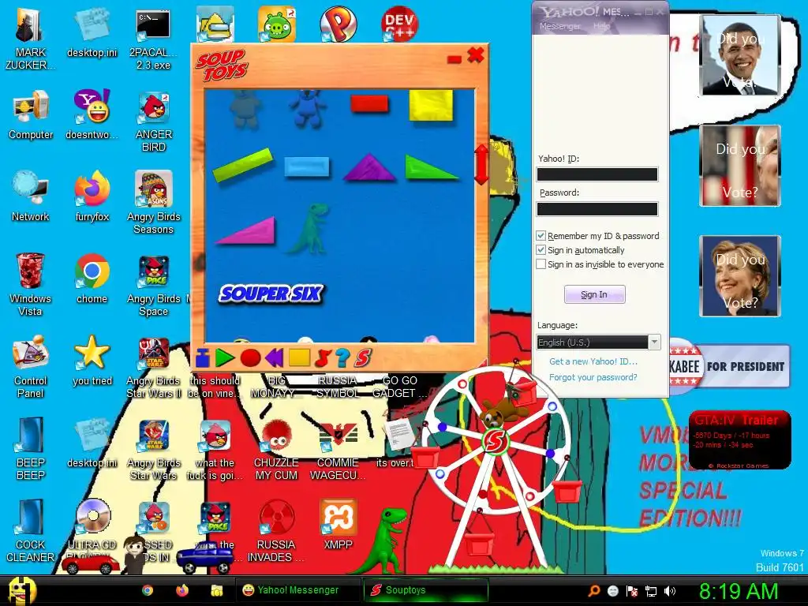Select the RUSSIA INVADES desktop icon
This screenshot has height=606, width=808.
click(276, 531)
